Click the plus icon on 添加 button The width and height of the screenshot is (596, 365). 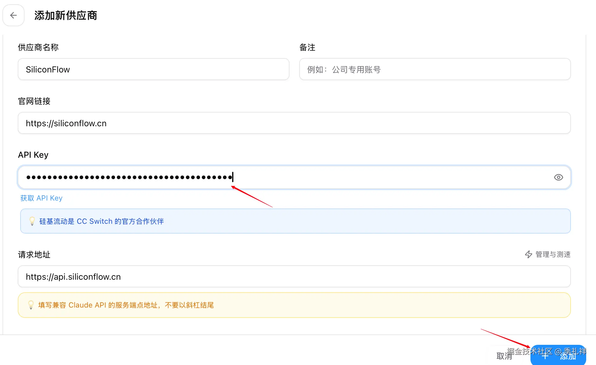coord(545,356)
